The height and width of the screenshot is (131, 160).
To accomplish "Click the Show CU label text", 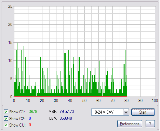I will tap(17, 125).
